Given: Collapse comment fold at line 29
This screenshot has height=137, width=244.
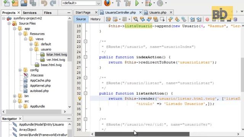Looking at the screenshot, I should 85,78.
